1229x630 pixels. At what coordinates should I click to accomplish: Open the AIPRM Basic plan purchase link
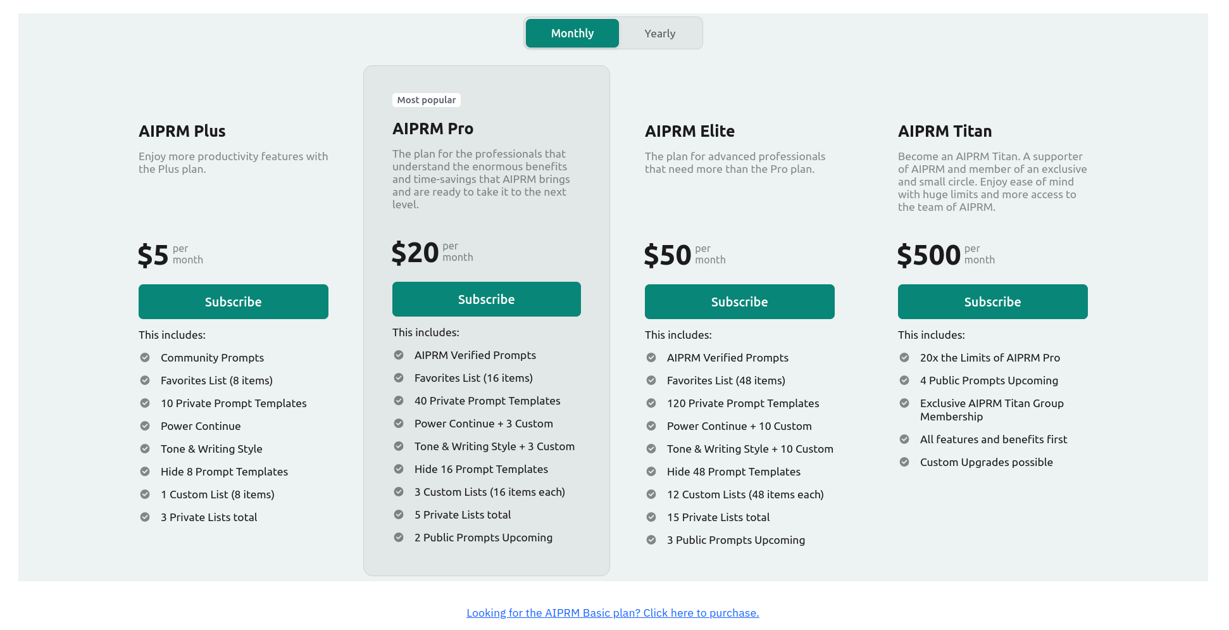pyautogui.click(x=613, y=612)
